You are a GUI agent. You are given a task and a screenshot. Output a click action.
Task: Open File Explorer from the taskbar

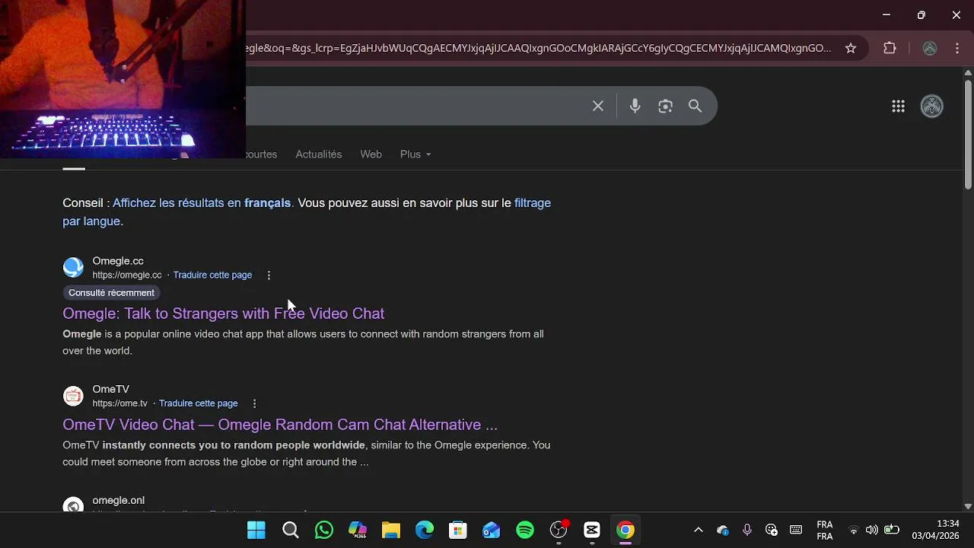(x=391, y=530)
